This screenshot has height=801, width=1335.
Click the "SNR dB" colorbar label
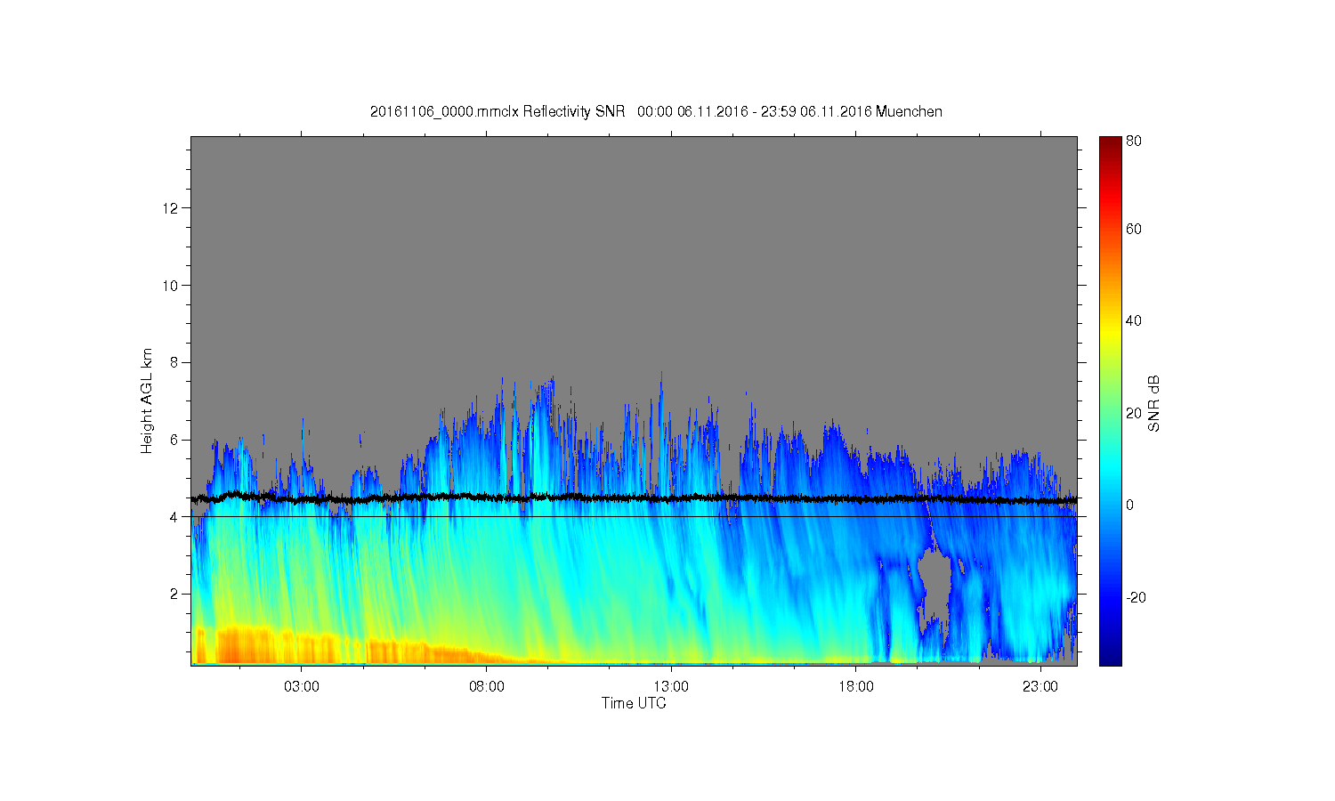pos(1153,403)
